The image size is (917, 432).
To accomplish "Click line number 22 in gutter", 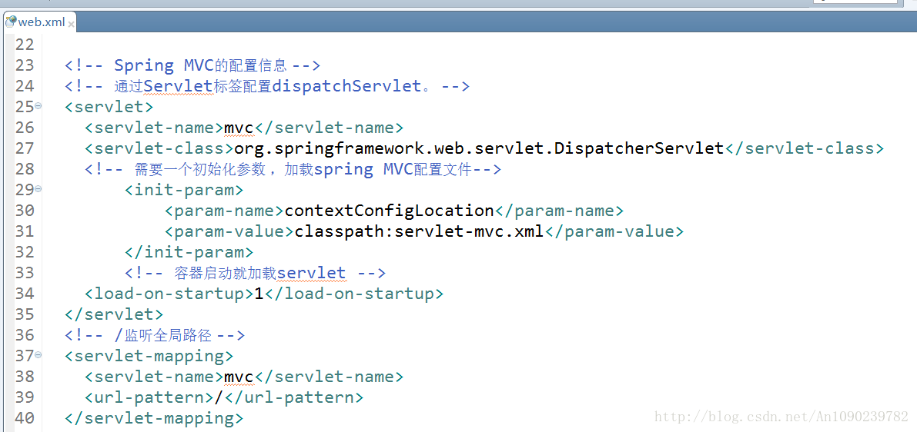I will pyautogui.click(x=25, y=45).
